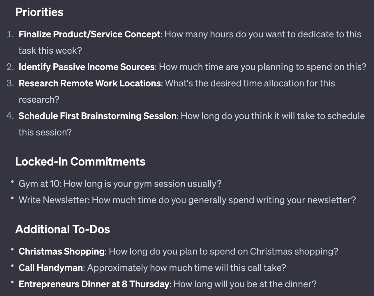This screenshot has height=296, width=374.
Task: Click the bold Schedule First Brainstorming Session label
Action: point(97,116)
